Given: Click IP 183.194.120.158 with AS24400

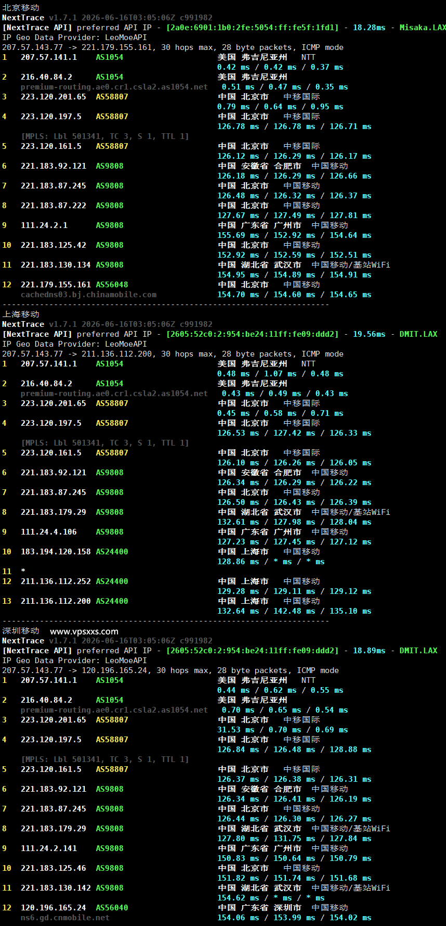Looking at the screenshot, I should tap(56, 552).
